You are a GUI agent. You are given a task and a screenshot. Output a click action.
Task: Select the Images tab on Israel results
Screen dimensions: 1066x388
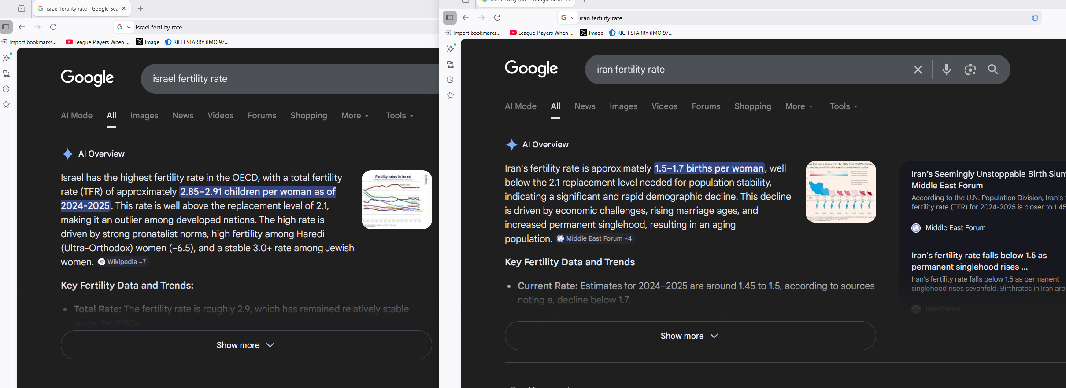[144, 116]
